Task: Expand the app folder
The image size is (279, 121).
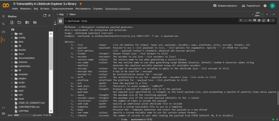Action: (x=12, y=34)
